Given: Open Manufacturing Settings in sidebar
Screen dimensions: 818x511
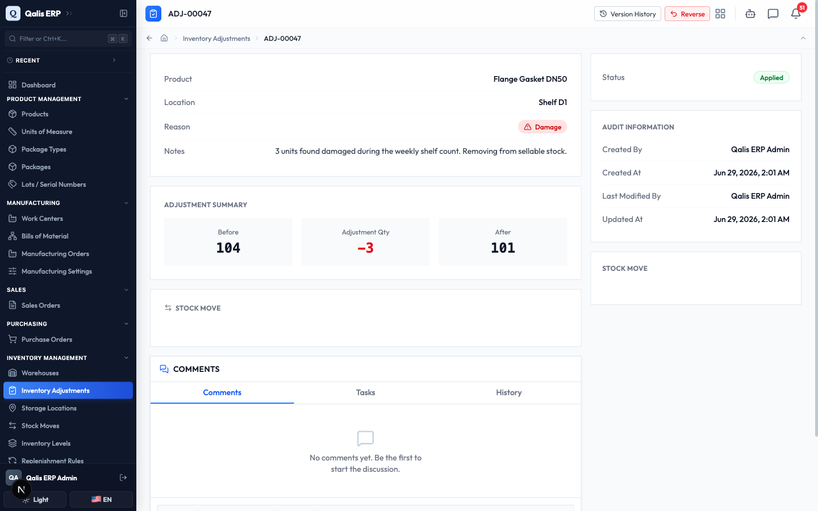Looking at the screenshot, I should 68,271.
